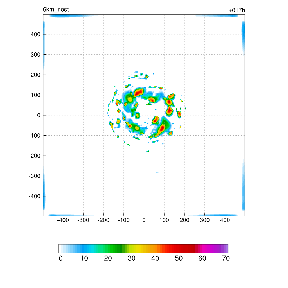Select the y-axis tick label -400
The height and width of the screenshot is (288, 288).
[35, 196]
